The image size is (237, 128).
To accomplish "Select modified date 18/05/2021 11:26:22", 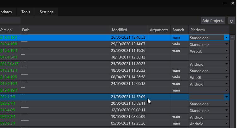I will coord(128,70).
